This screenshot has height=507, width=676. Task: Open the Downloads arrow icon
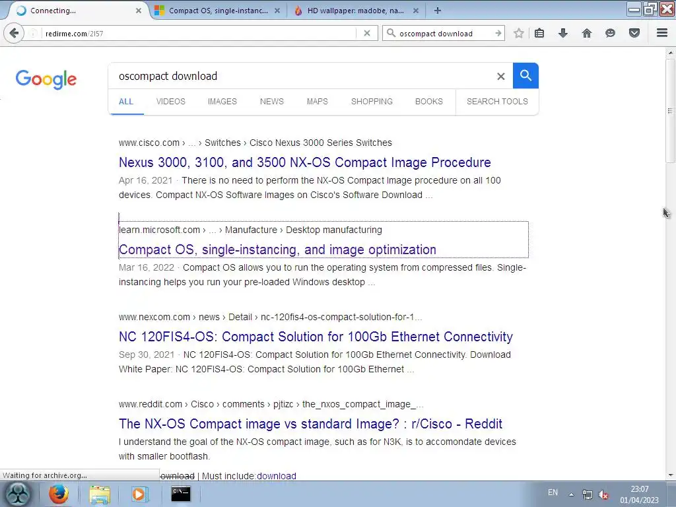click(x=563, y=33)
